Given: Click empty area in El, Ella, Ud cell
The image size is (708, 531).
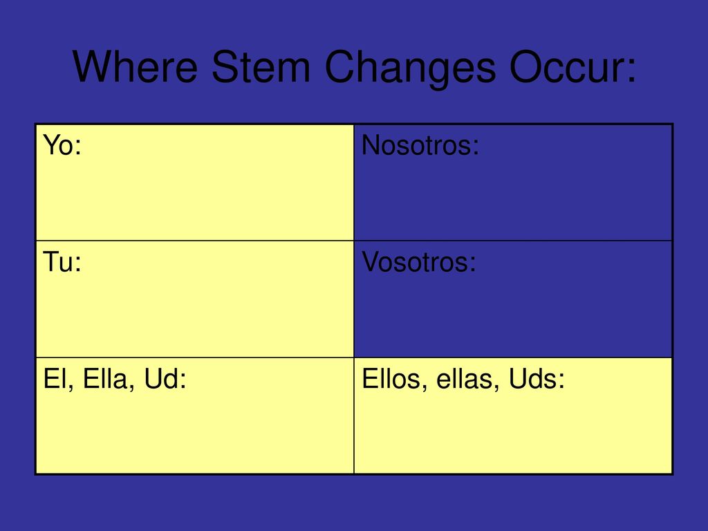Looking at the screenshot, I should point(194,434).
